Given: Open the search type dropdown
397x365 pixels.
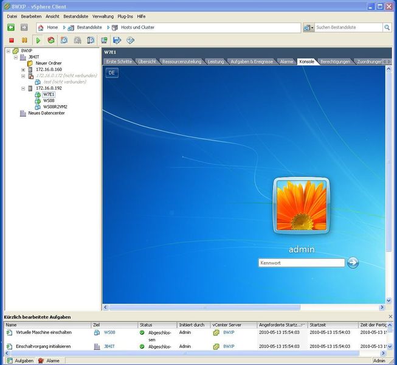Looking at the screenshot, I should coord(308,27).
